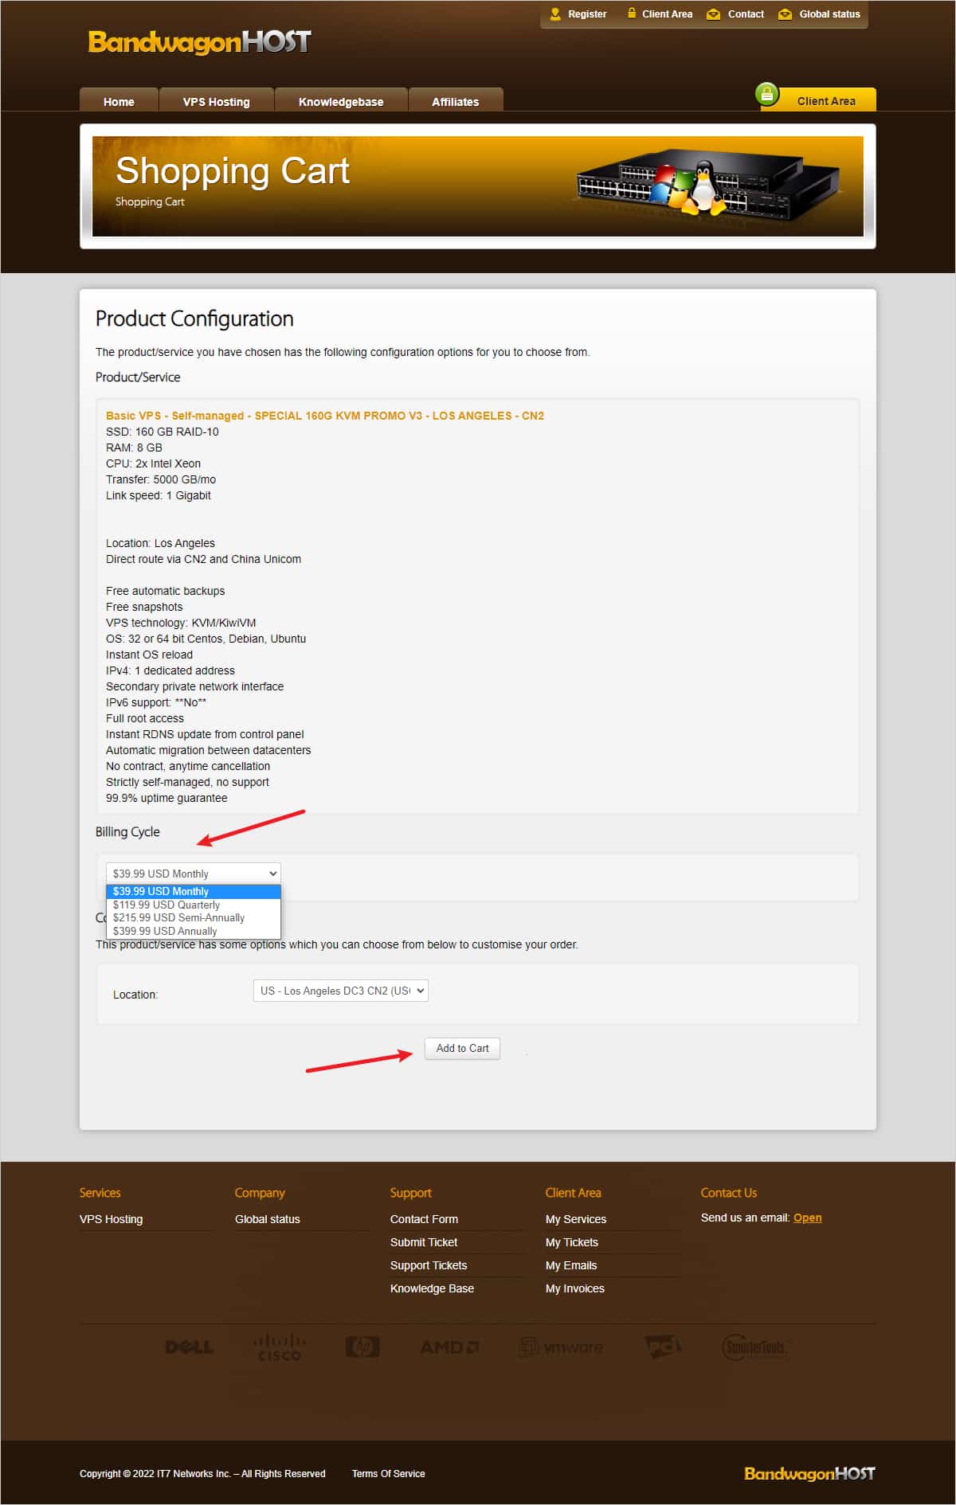
Task: Select $215.99 USD Semi-Annually option
Action: [x=178, y=917]
